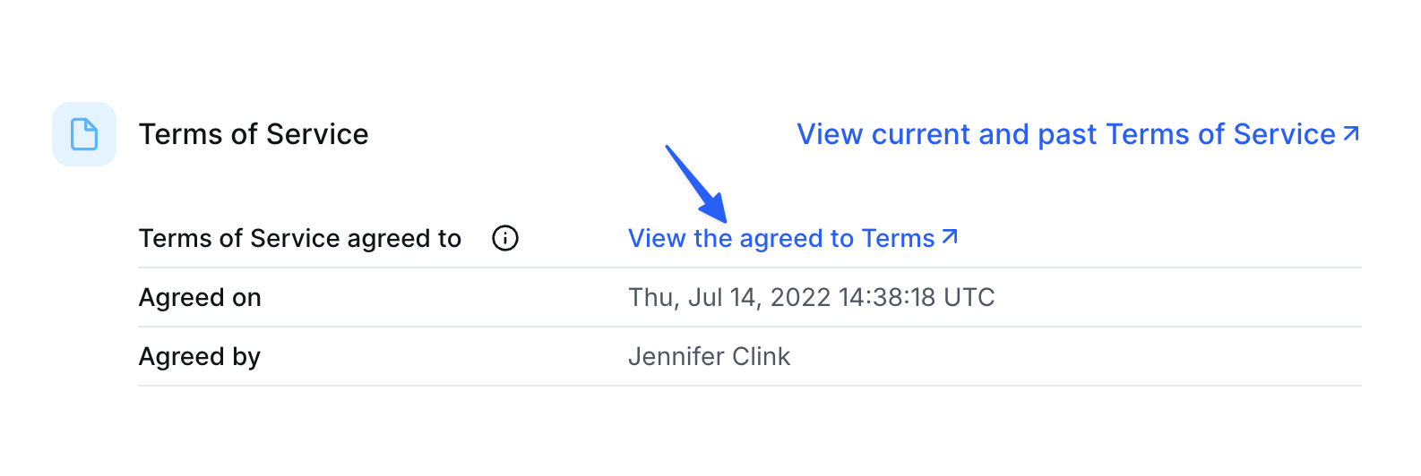The width and height of the screenshot is (1421, 476).
Task: Select the name Jennifer in Agreed by row
Action: [x=676, y=356]
